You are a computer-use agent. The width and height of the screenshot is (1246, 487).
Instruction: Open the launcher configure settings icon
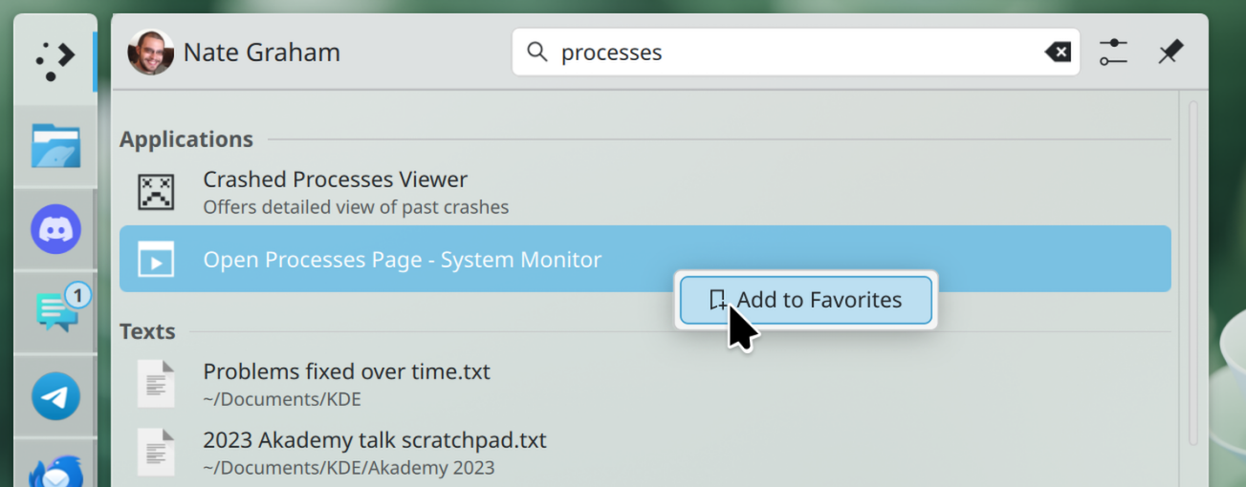pos(1113,53)
